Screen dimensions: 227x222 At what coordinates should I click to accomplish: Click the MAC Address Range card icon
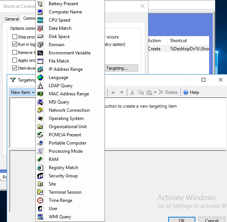tap(40, 94)
